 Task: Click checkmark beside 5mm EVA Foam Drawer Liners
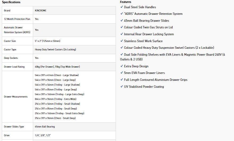122,73
